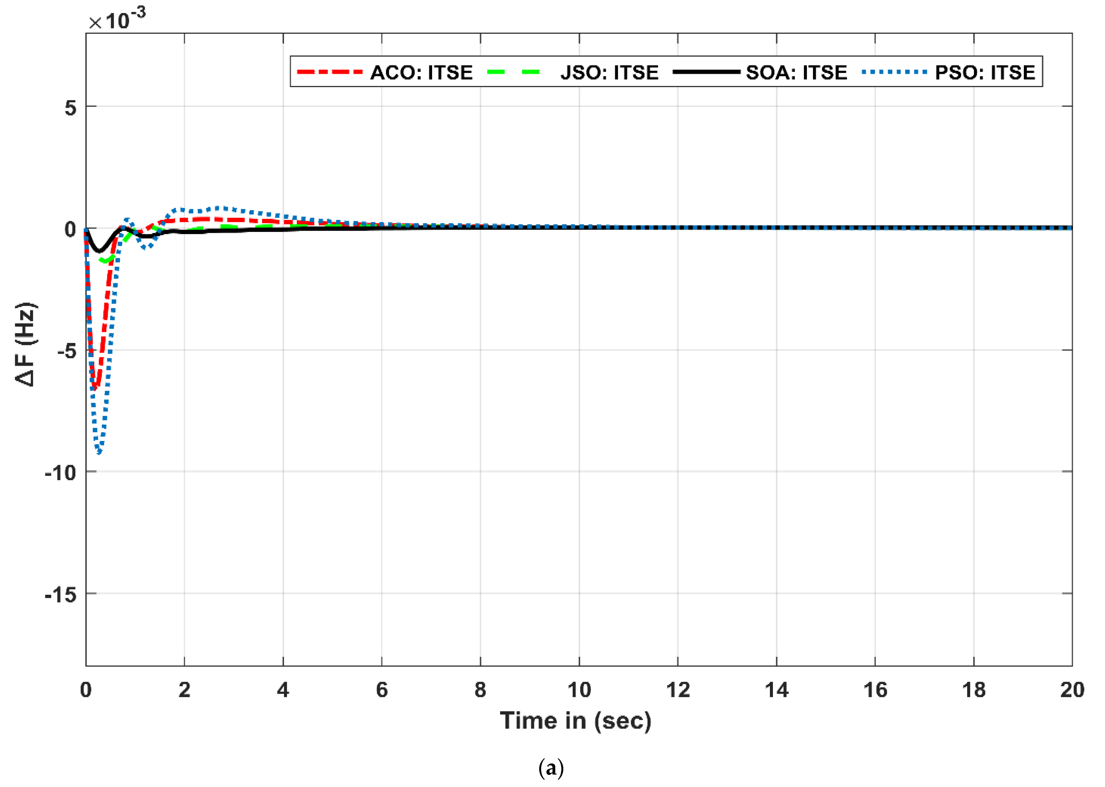Click the Time in (sec) x-axis label
The height and width of the screenshot is (787, 1105).
point(575,721)
